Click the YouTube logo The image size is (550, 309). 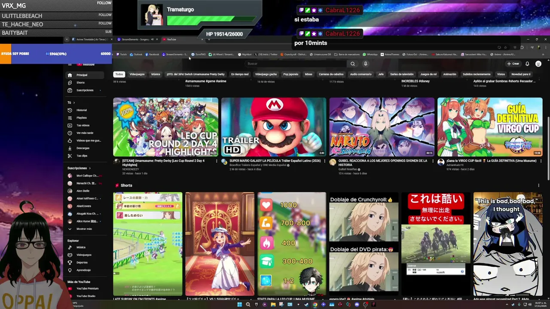(86, 64)
